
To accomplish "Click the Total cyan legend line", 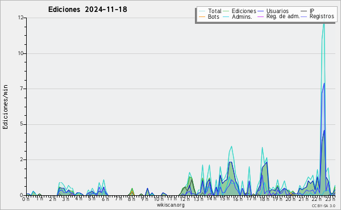I will 202,11.
